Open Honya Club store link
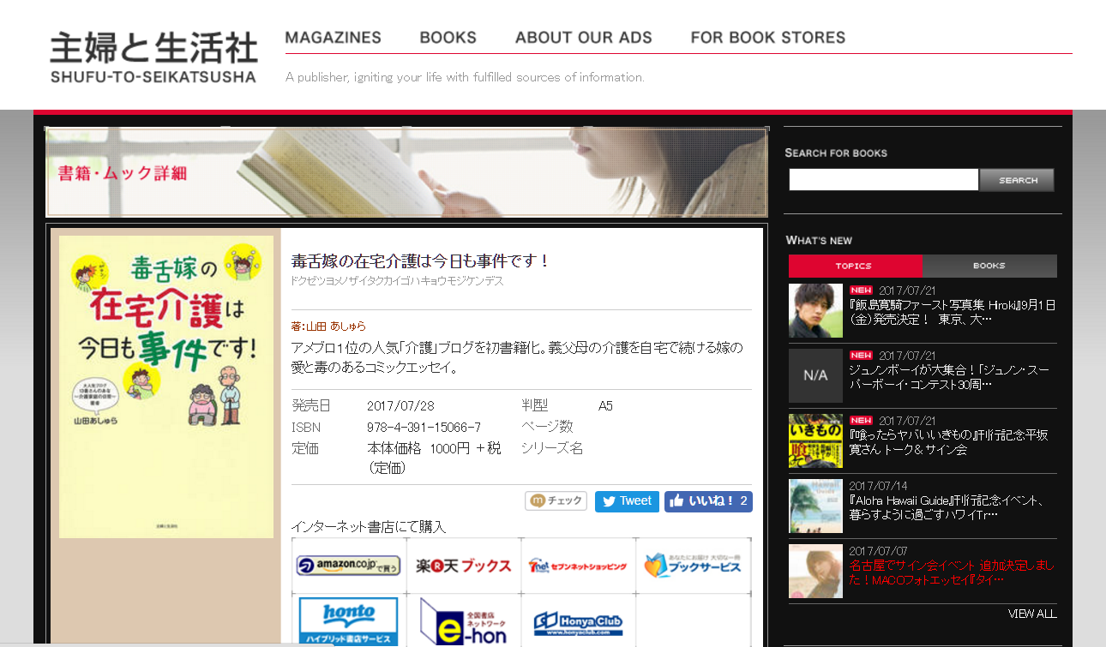This screenshot has width=1106, height=647. point(578,621)
